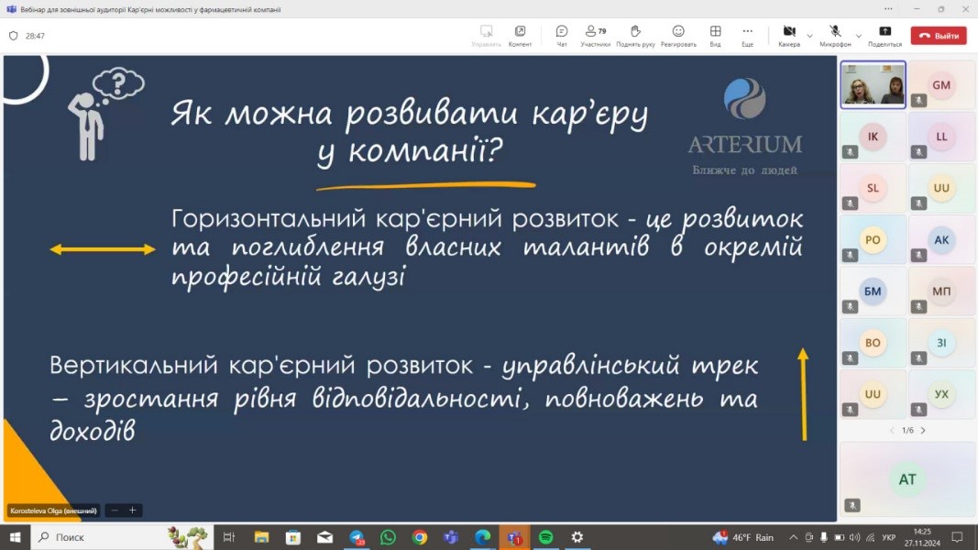Viewport: 978px width, 550px height.
Task: Show hidden system tray icons
Action: (794, 537)
